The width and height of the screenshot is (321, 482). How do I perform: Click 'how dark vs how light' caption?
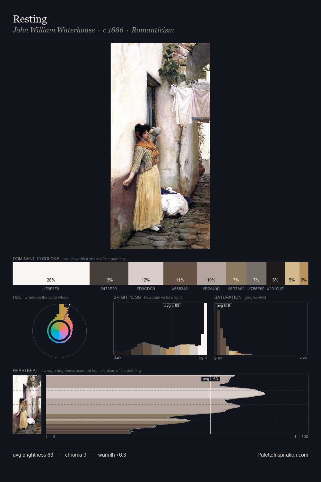coord(163,298)
